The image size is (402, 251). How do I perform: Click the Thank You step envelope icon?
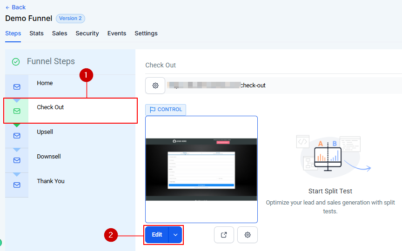(x=17, y=185)
